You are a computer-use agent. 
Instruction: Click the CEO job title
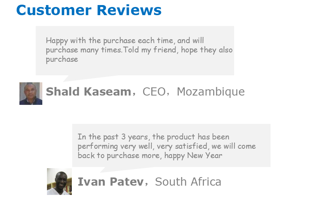[x=154, y=92]
